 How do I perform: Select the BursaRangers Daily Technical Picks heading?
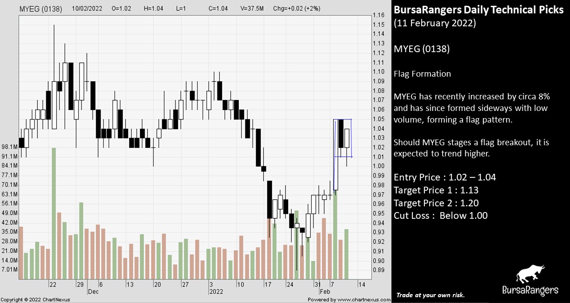click(479, 10)
